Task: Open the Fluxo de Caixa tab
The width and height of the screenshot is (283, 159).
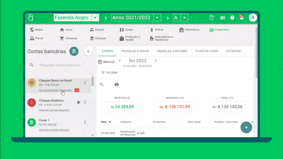Action: (x=207, y=51)
